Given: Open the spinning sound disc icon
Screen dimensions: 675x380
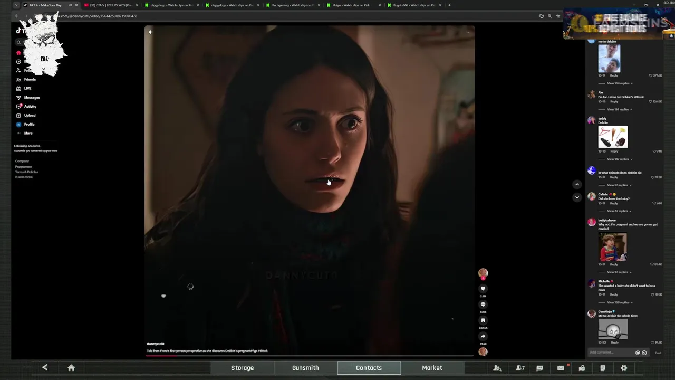Looking at the screenshot, I should pos(483,351).
